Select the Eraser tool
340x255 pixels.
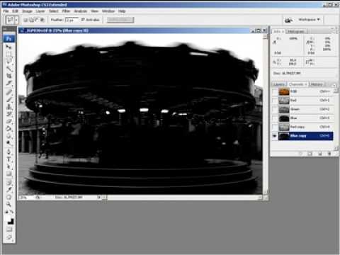tap(9, 121)
